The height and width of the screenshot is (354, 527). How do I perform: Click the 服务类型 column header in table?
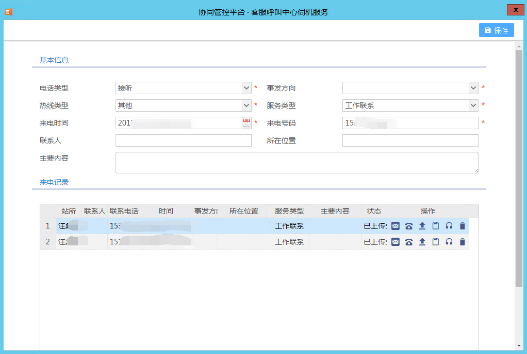(289, 211)
